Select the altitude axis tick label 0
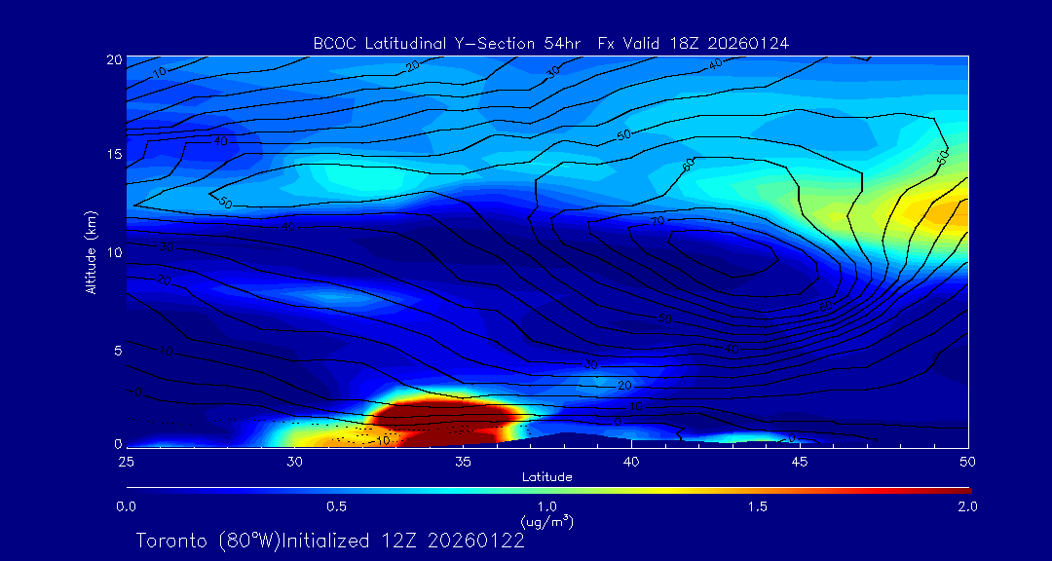Screen dimensions: 1052x561 (118, 443)
